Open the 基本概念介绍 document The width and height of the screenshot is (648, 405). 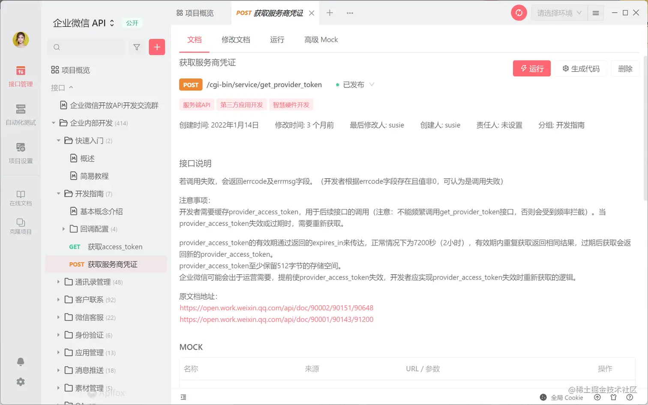[96, 211]
